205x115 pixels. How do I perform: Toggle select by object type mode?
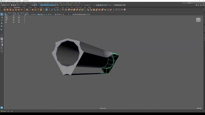[x=35, y=5]
